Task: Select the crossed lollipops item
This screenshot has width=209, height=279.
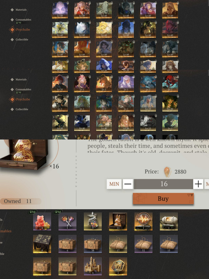Action: (x=68, y=221)
